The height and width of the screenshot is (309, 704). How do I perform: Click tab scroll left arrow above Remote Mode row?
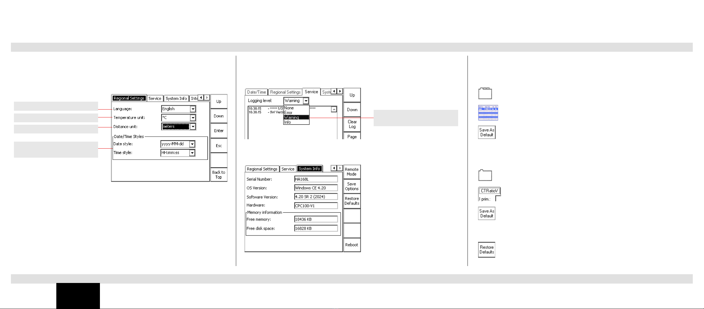tap(334, 168)
